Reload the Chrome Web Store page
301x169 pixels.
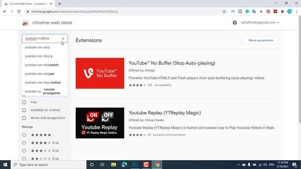coord(19,11)
